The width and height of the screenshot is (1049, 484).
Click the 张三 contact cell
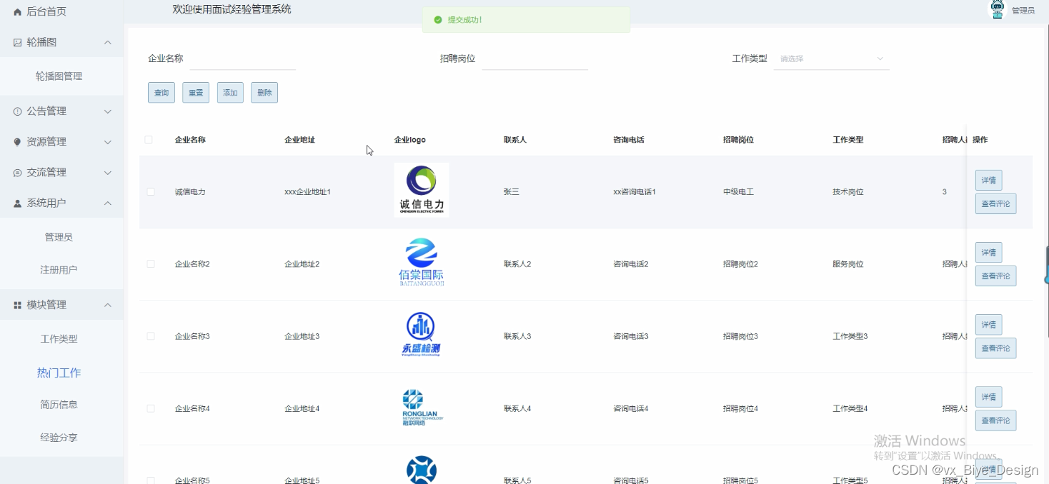click(x=511, y=192)
